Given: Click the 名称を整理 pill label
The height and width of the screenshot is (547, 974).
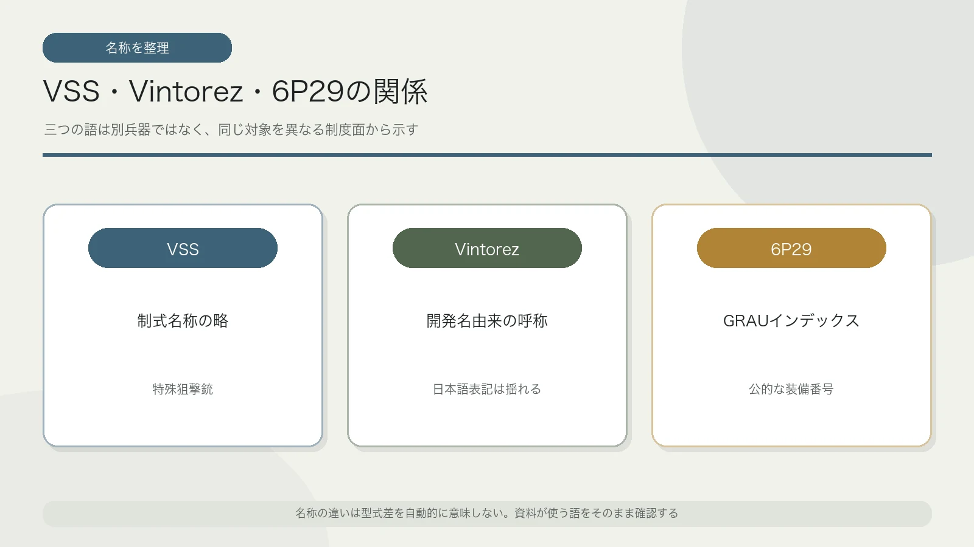Looking at the screenshot, I should tap(137, 47).
